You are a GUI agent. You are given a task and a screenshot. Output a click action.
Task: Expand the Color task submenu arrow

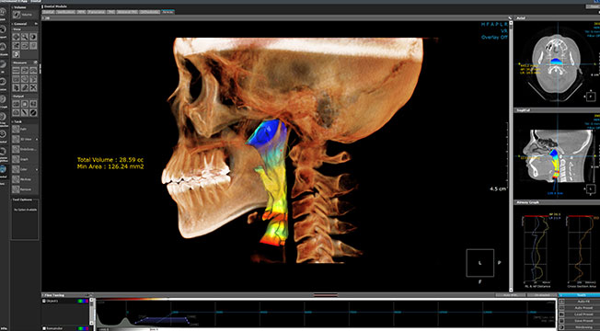point(37,169)
